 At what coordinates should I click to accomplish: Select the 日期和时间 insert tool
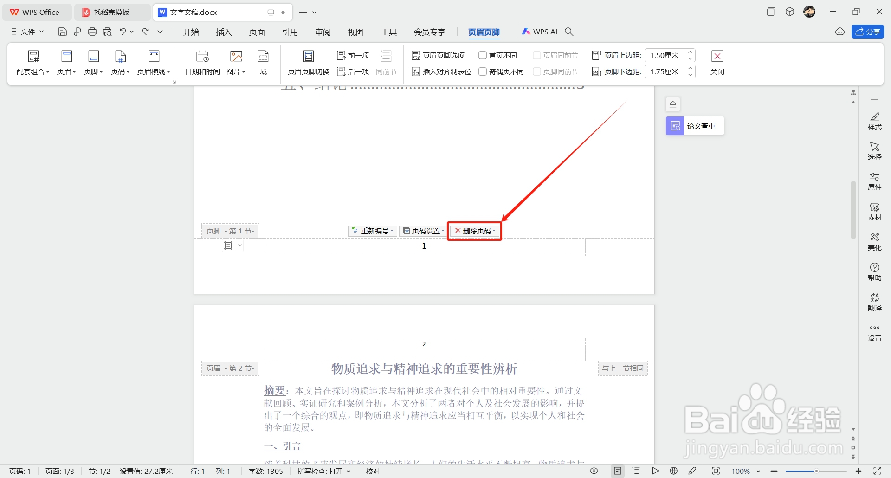coord(202,63)
